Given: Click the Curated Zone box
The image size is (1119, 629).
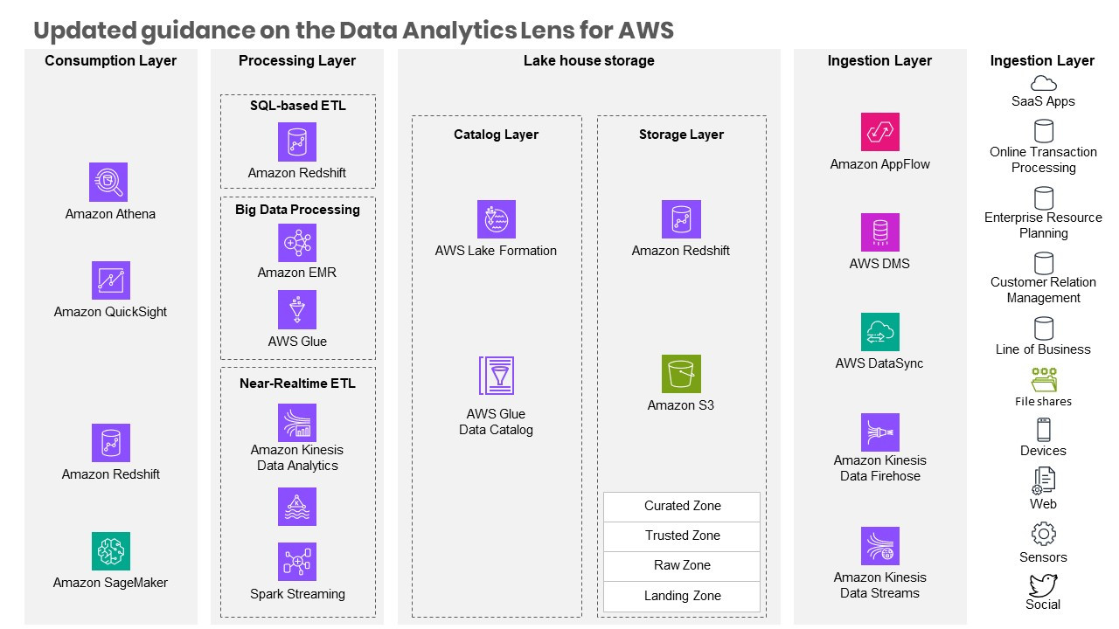Looking at the screenshot, I should point(682,507).
